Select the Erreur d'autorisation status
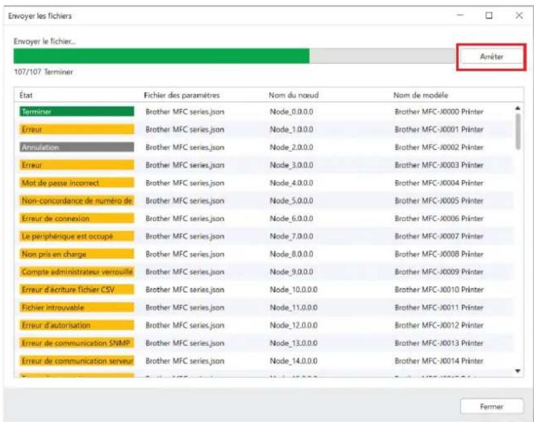The width and height of the screenshot is (534, 422). [x=77, y=325]
